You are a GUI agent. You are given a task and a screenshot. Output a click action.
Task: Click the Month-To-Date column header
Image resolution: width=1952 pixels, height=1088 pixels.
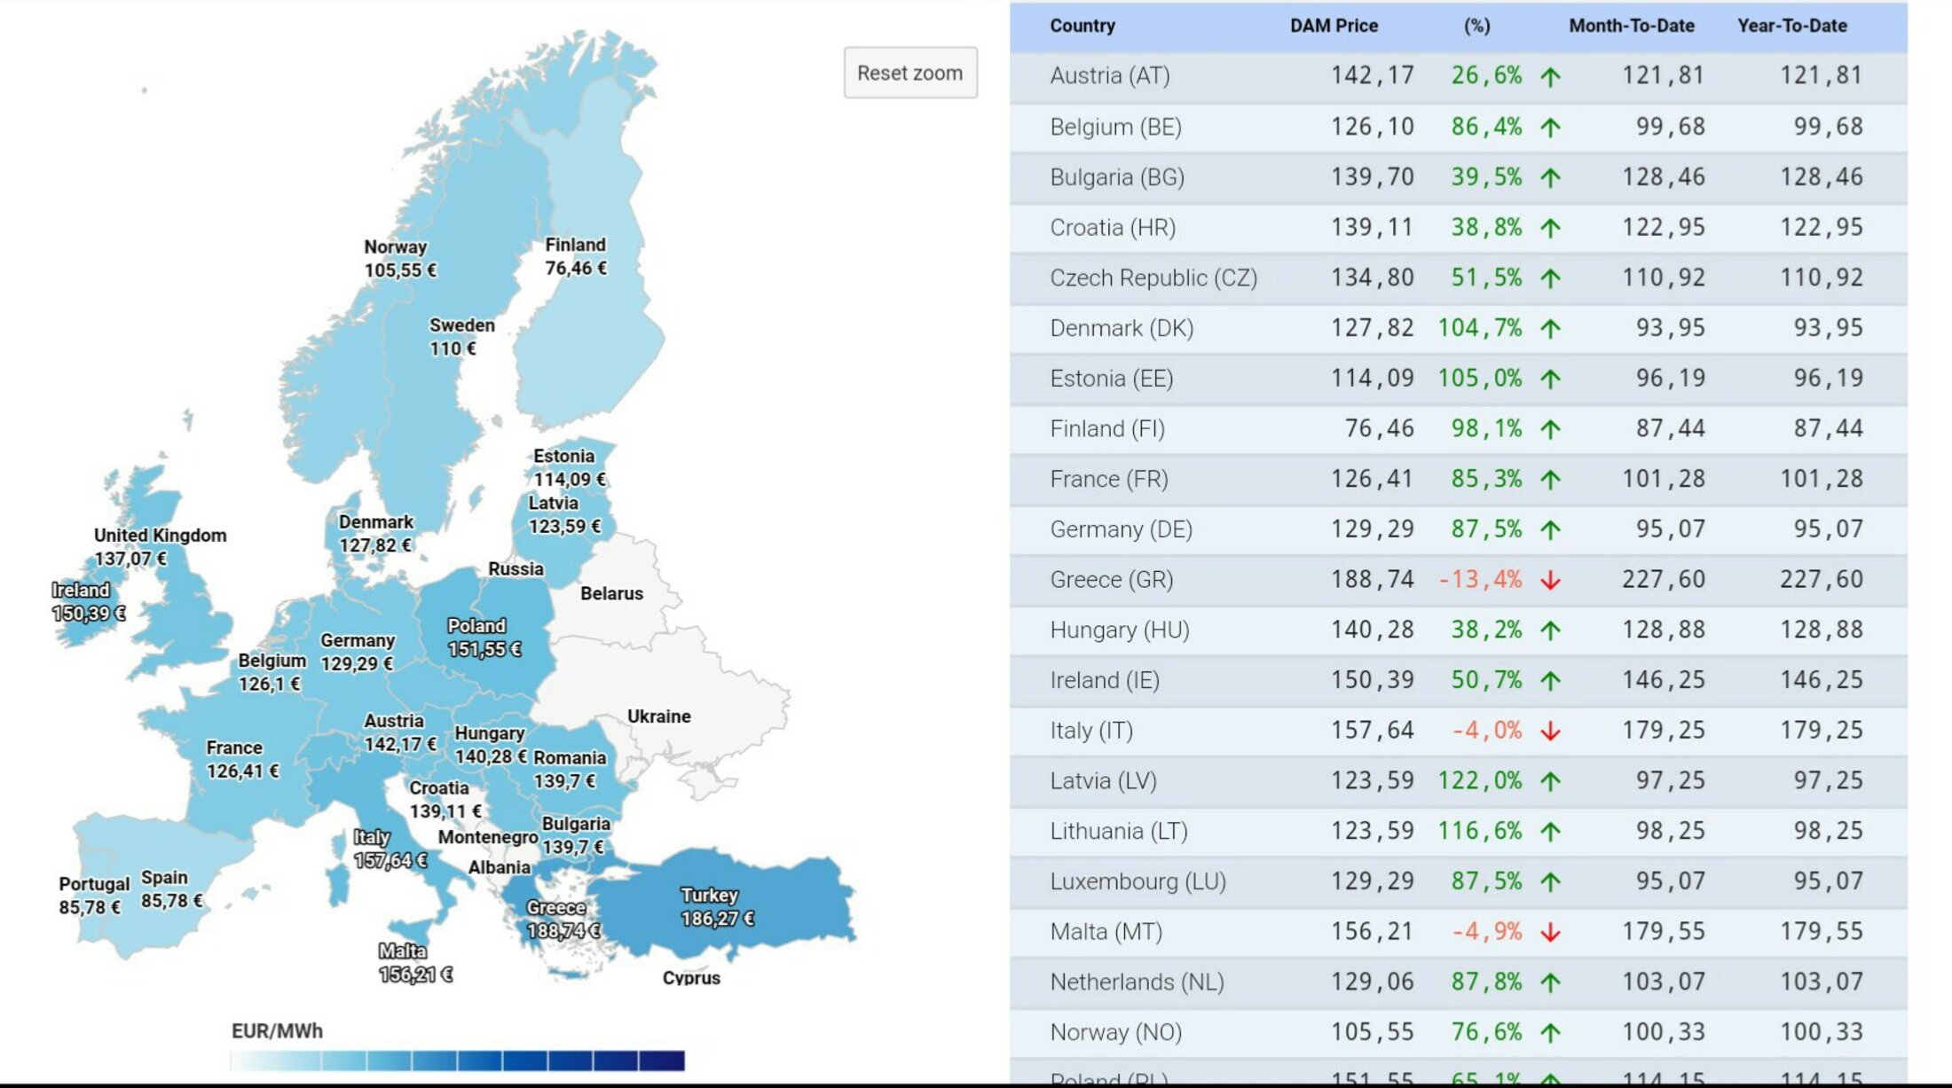click(x=1631, y=26)
